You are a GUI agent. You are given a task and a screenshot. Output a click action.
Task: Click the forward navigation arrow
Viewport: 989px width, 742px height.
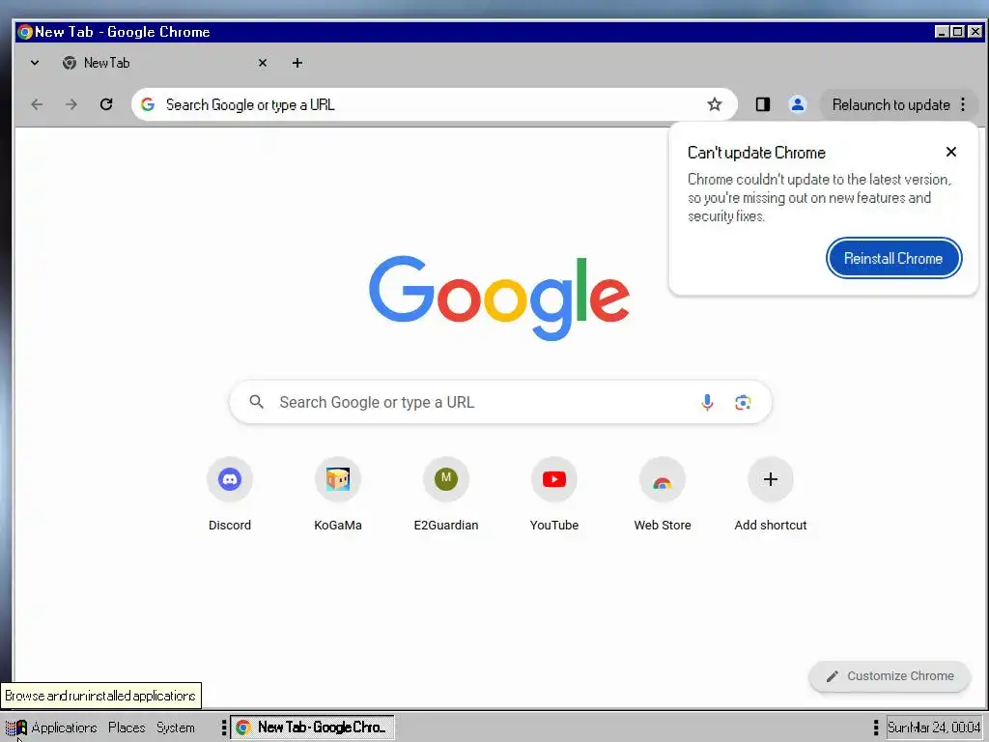71,104
